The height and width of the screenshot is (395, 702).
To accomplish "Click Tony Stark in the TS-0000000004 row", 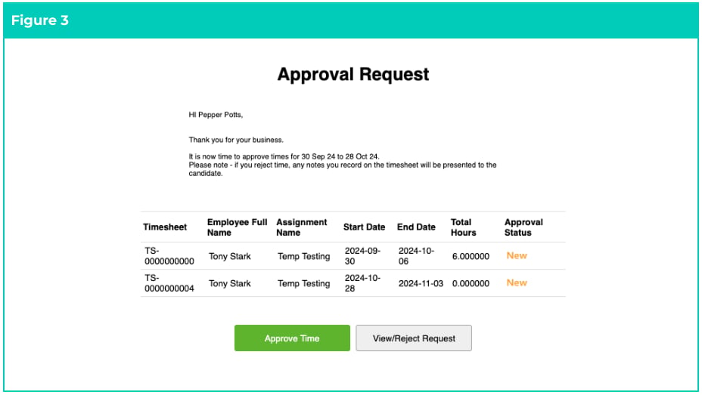I will [x=230, y=284].
